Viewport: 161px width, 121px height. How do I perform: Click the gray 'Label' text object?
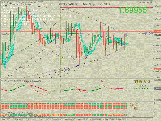point(44,12)
